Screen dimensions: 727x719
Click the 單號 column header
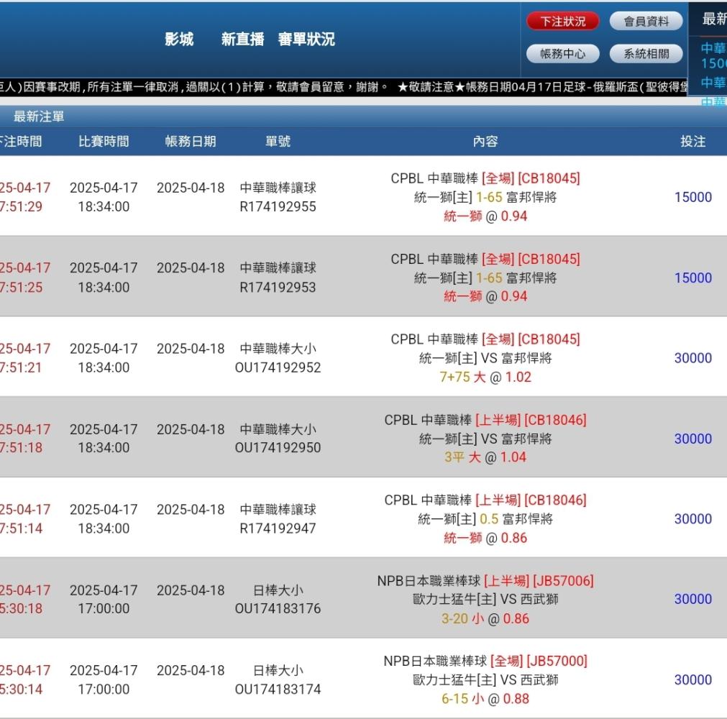278,142
